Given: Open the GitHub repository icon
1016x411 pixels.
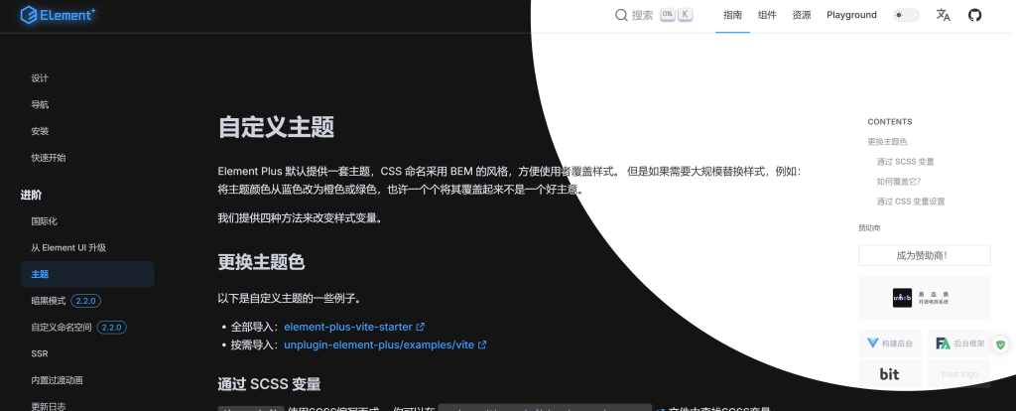Looking at the screenshot, I should click(974, 15).
